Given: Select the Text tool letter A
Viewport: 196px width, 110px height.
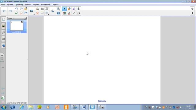Looking at the screenshot, I should pos(69,13).
